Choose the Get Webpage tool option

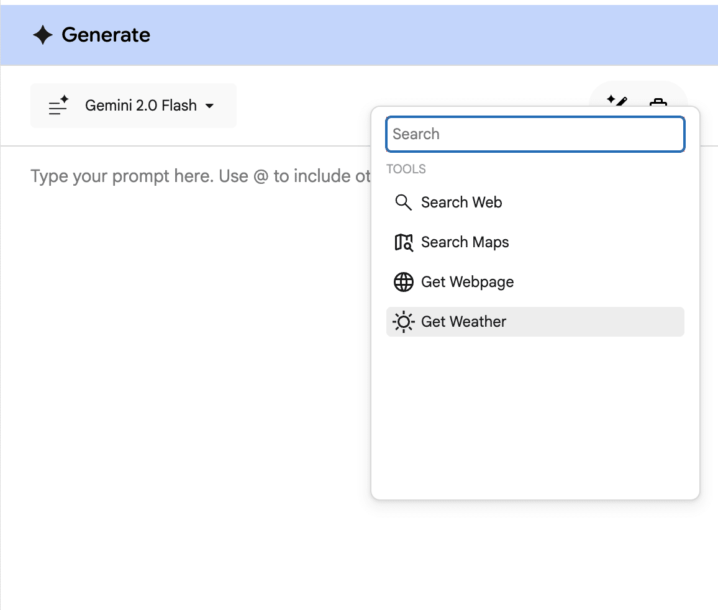pyautogui.click(x=467, y=281)
